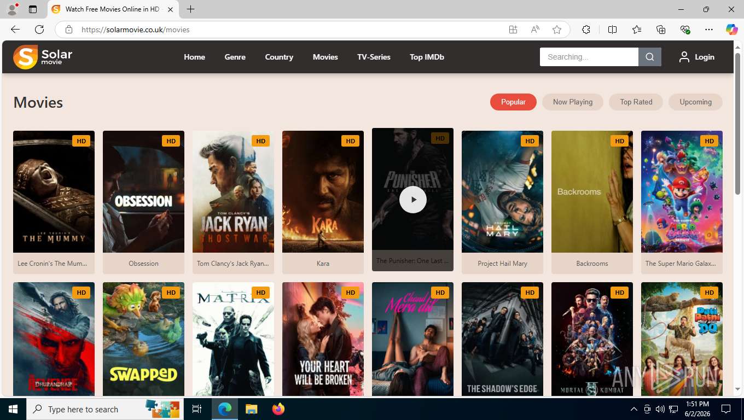The width and height of the screenshot is (744, 420).
Task: Open the Obsession movie poster
Action: [x=143, y=191]
